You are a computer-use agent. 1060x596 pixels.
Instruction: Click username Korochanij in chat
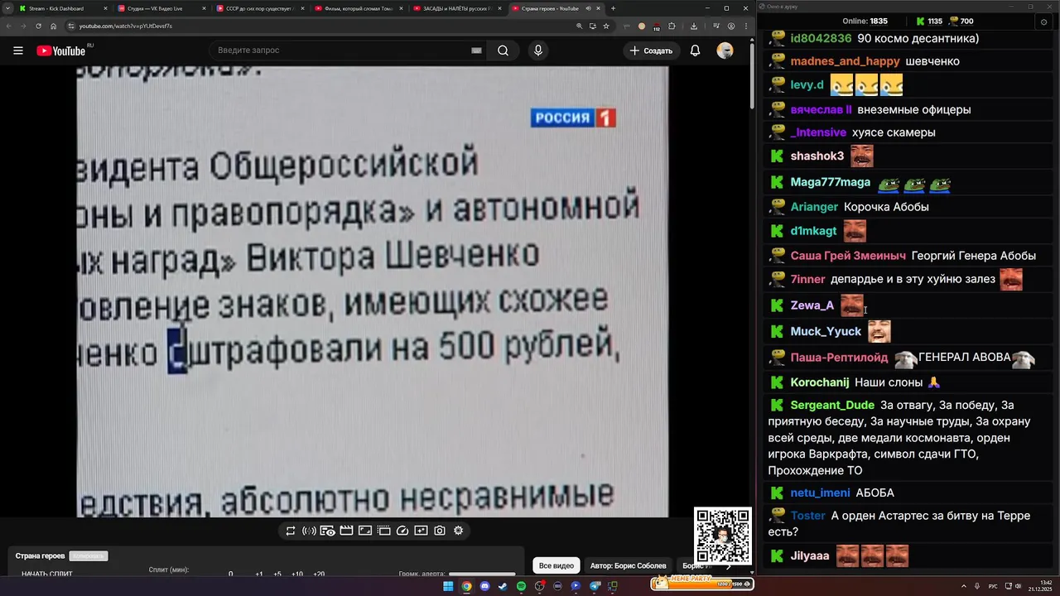point(820,382)
